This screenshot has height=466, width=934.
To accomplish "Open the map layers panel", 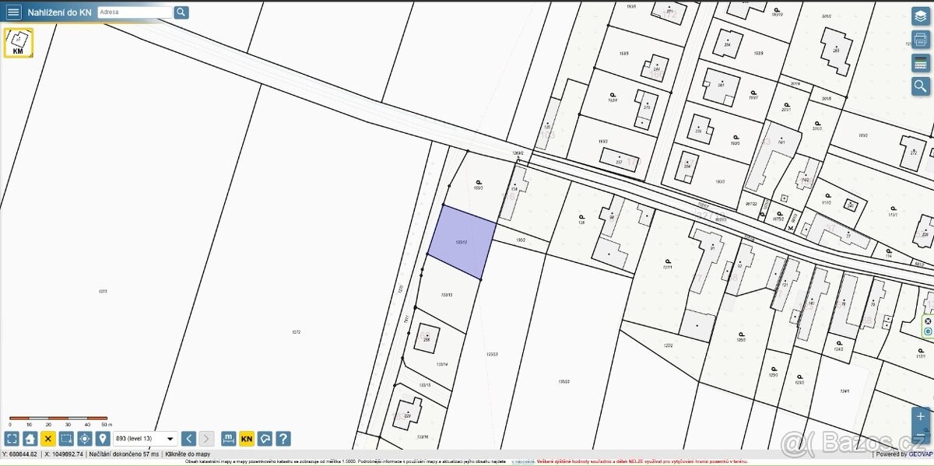I will (x=921, y=16).
